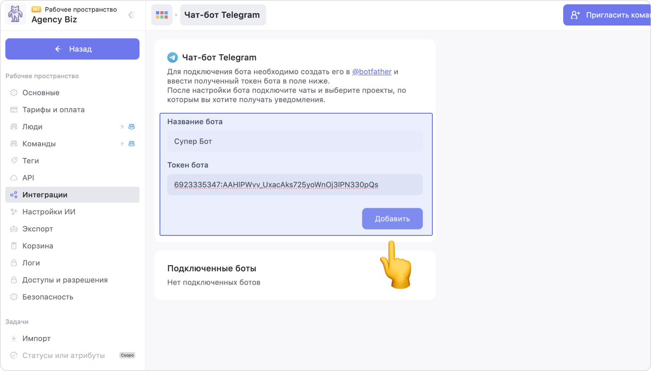Click the Экспорт export icon
The height and width of the screenshot is (371, 651).
(14, 229)
